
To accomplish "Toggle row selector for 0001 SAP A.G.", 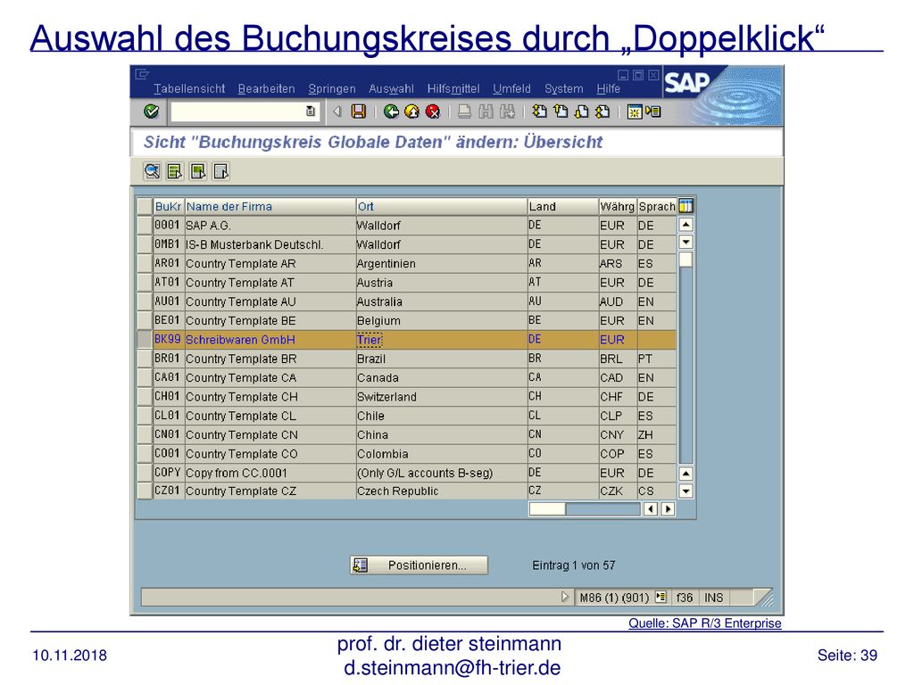I will pos(145,226).
